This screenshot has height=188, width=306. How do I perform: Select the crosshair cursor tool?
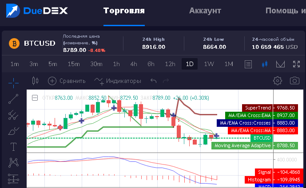[13, 83]
